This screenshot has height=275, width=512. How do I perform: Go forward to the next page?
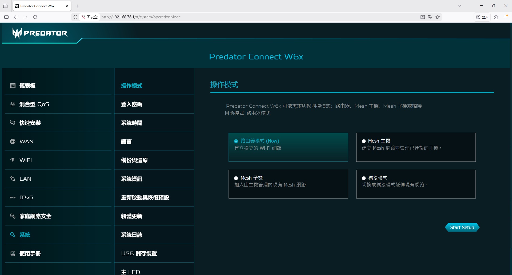tap(26, 17)
